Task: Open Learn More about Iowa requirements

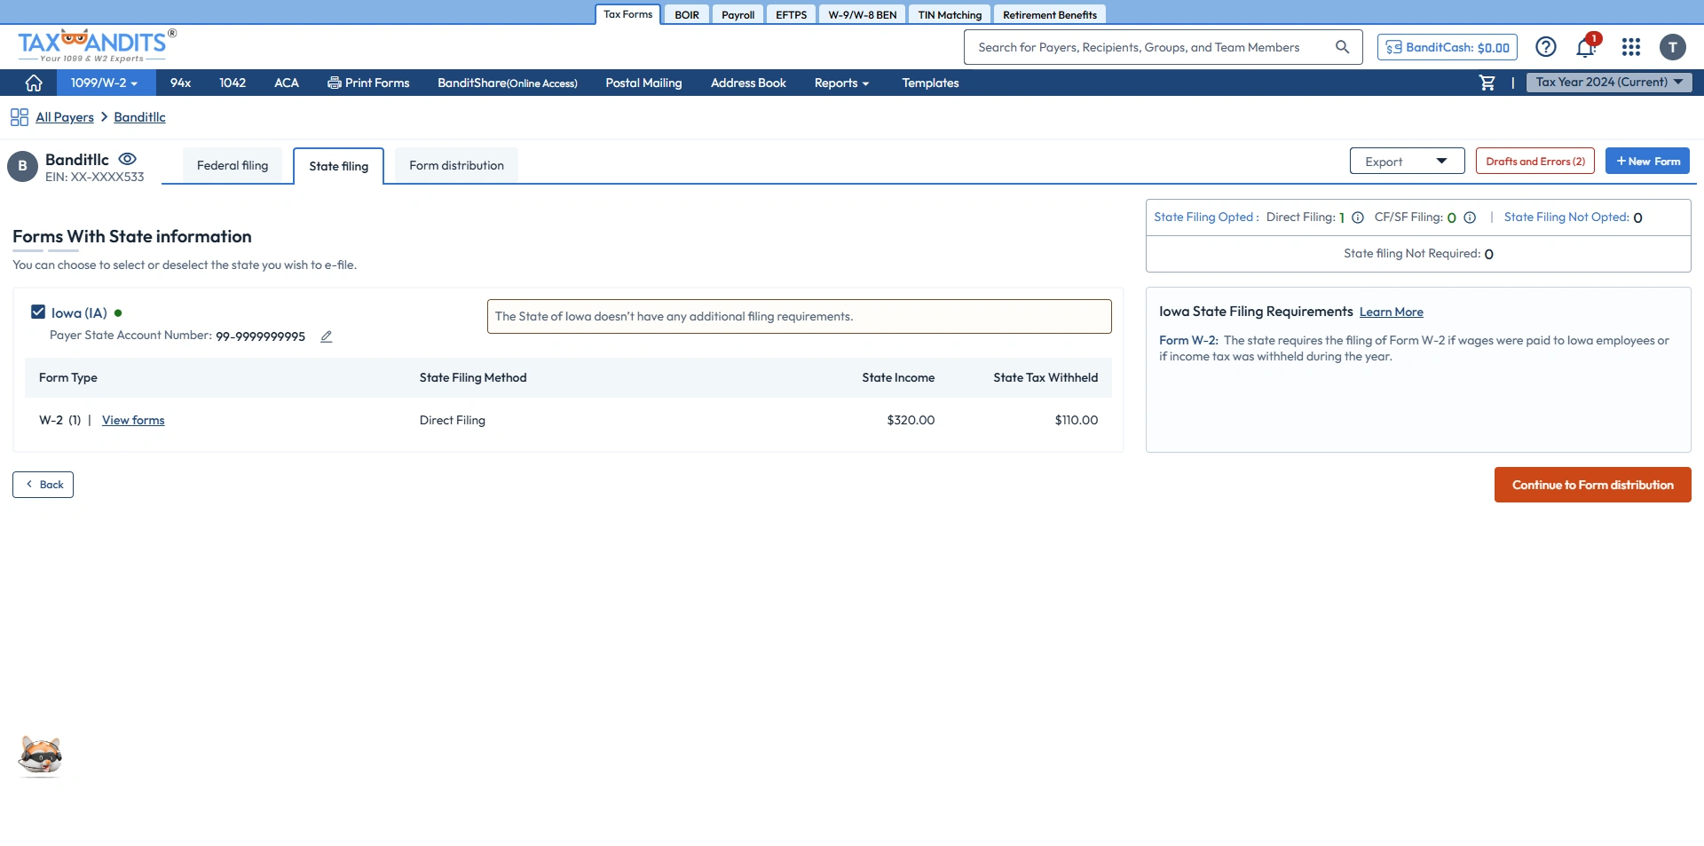Action: point(1392,312)
